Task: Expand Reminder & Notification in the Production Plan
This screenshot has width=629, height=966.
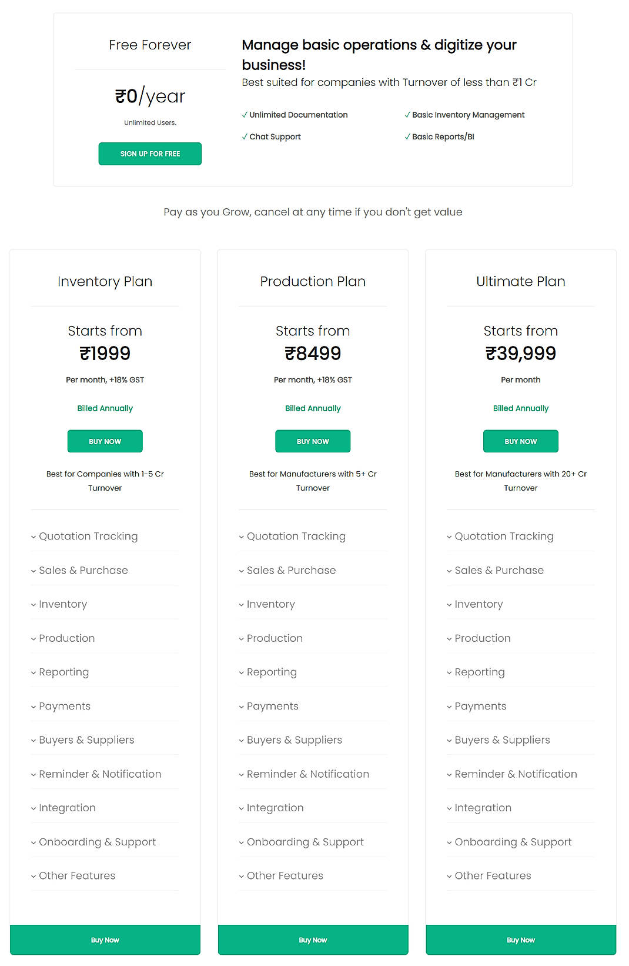Action: [x=307, y=774]
